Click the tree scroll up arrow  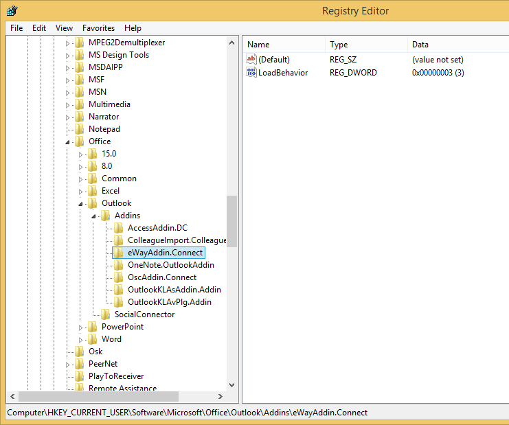pos(231,43)
